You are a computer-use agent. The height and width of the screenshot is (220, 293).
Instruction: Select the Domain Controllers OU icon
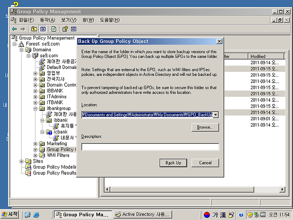(42, 85)
